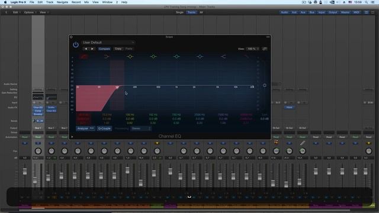Open the mixer Options dropdown menu
The height and width of the screenshot is (213, 379).
(x=30, y=12)
